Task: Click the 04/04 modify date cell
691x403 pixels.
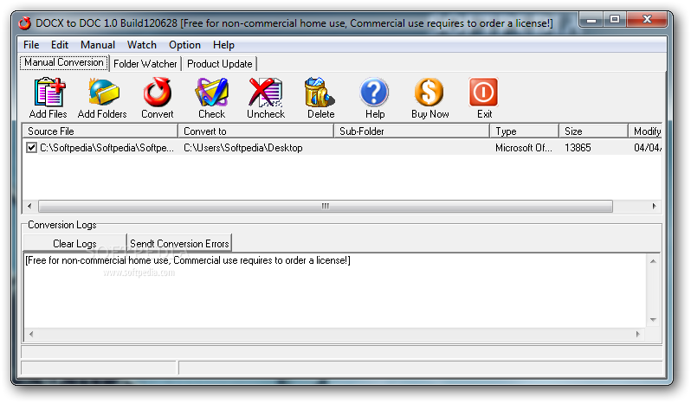Action: point(648,148)
